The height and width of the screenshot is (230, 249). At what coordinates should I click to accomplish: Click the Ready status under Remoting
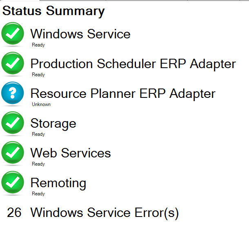pyautogui.click(x=38, y=194)
